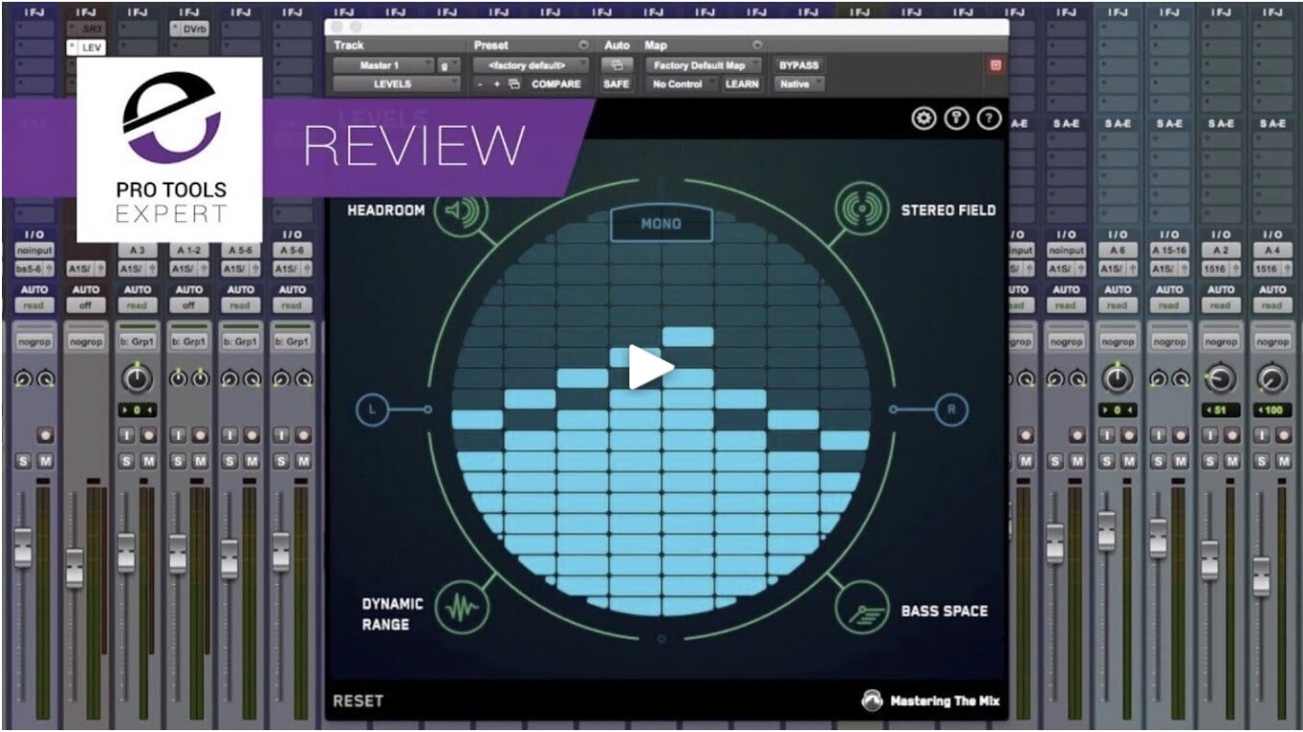Open the Map menu arrow
Screen dimensions: 1303x732
pos(757,45)
